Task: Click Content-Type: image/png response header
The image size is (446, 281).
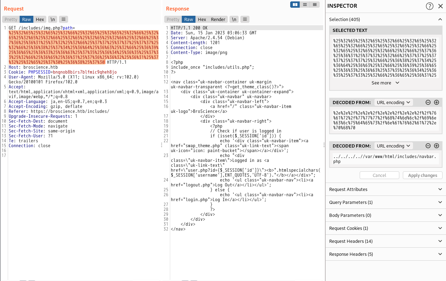Action: click(199, 52)
